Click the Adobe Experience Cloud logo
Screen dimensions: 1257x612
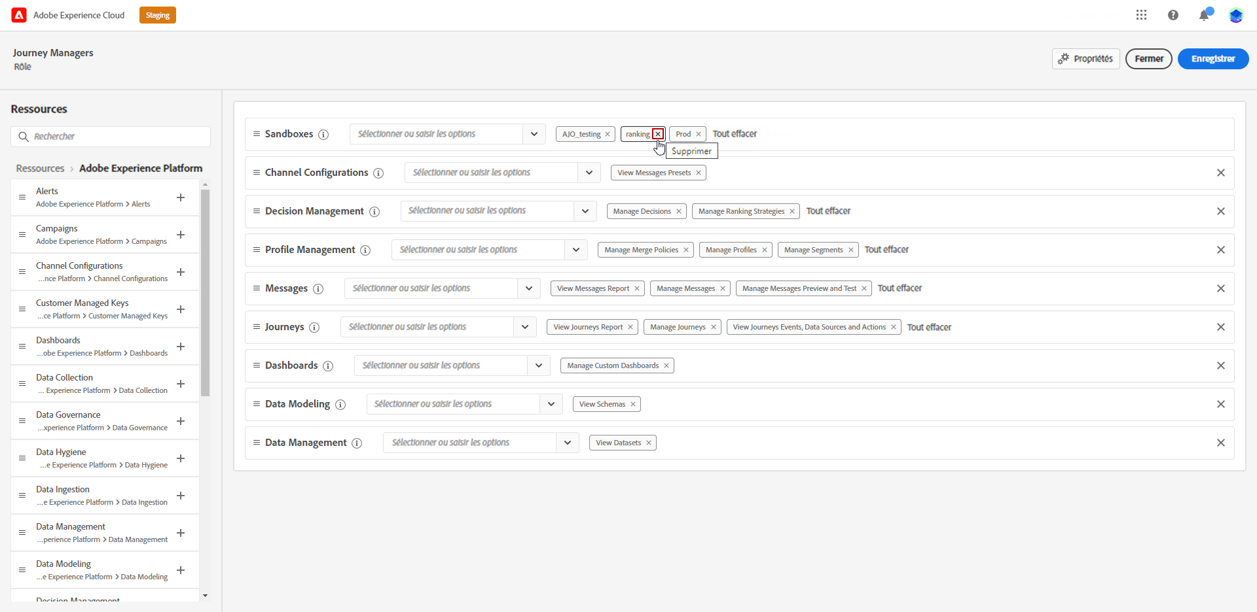(19, 15)
